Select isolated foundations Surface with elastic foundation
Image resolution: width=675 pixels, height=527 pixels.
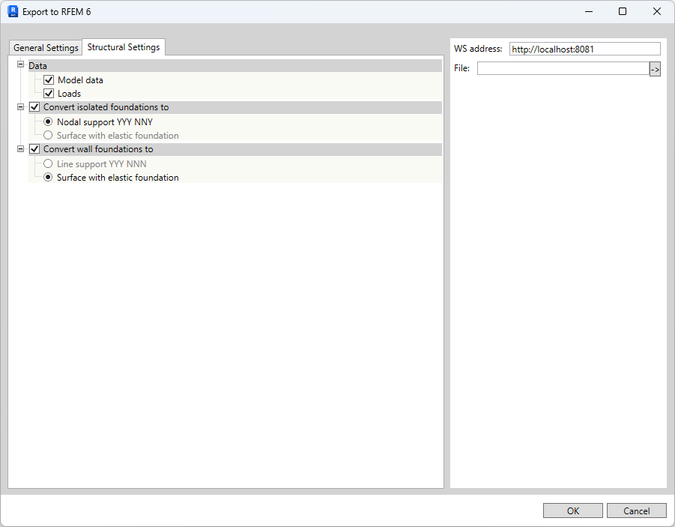[48, 135]
